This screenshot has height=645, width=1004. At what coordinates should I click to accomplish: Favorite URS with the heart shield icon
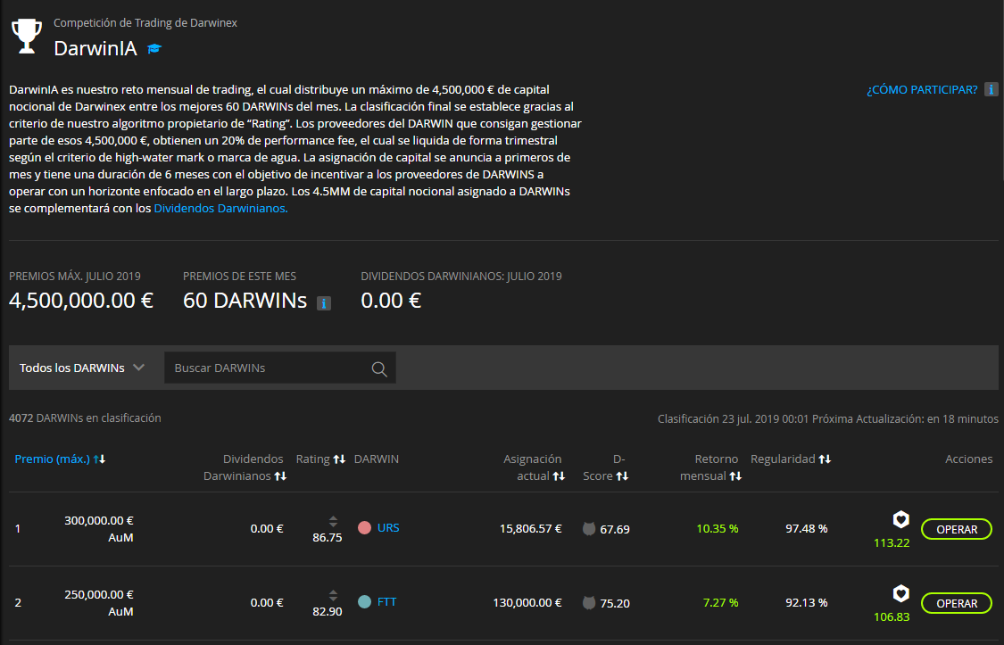[900, 519]
